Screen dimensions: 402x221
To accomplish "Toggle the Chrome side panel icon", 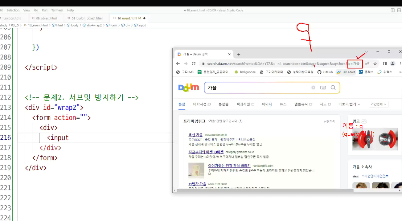I will (385, 63).
